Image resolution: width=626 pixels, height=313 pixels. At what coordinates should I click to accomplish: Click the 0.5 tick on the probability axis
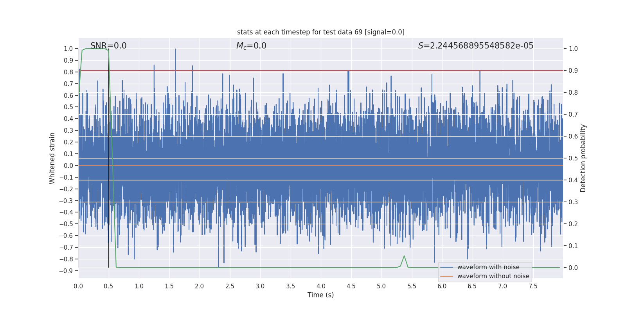click(x=573, y=158)
